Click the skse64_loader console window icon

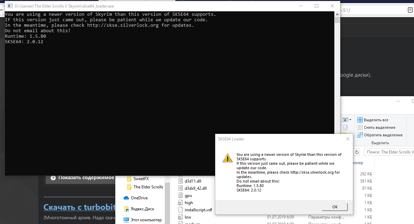(10, 6)
